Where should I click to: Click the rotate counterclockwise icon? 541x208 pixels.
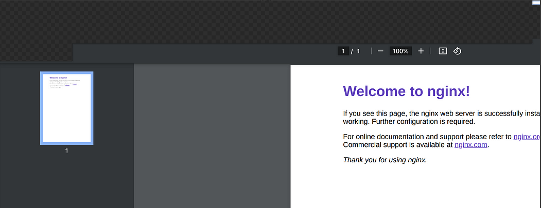(x=457, y=51)
